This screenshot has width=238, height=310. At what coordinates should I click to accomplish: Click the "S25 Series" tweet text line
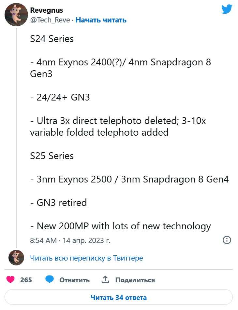(52, 156)
